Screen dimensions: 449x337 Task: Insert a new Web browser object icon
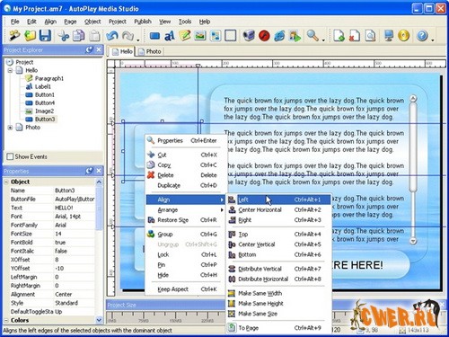pos(279,36)
